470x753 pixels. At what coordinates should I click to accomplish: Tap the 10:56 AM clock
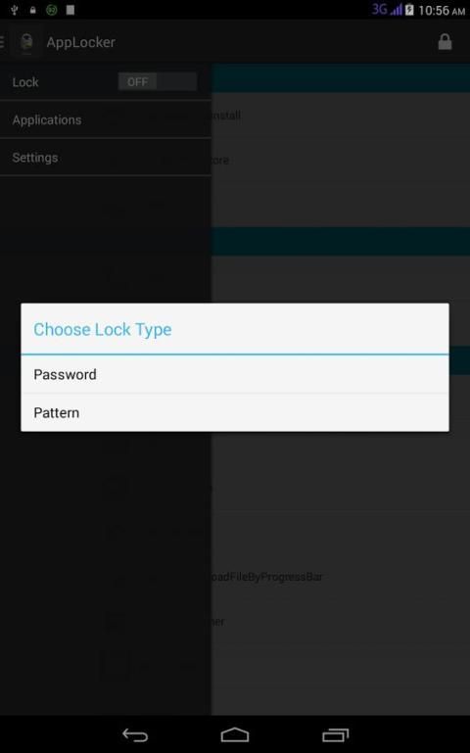(442, 10)
